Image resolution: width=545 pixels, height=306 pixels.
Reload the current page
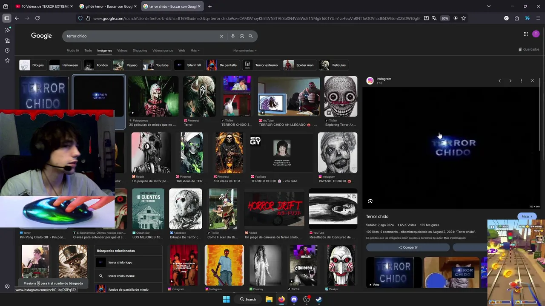click(37, 18)
